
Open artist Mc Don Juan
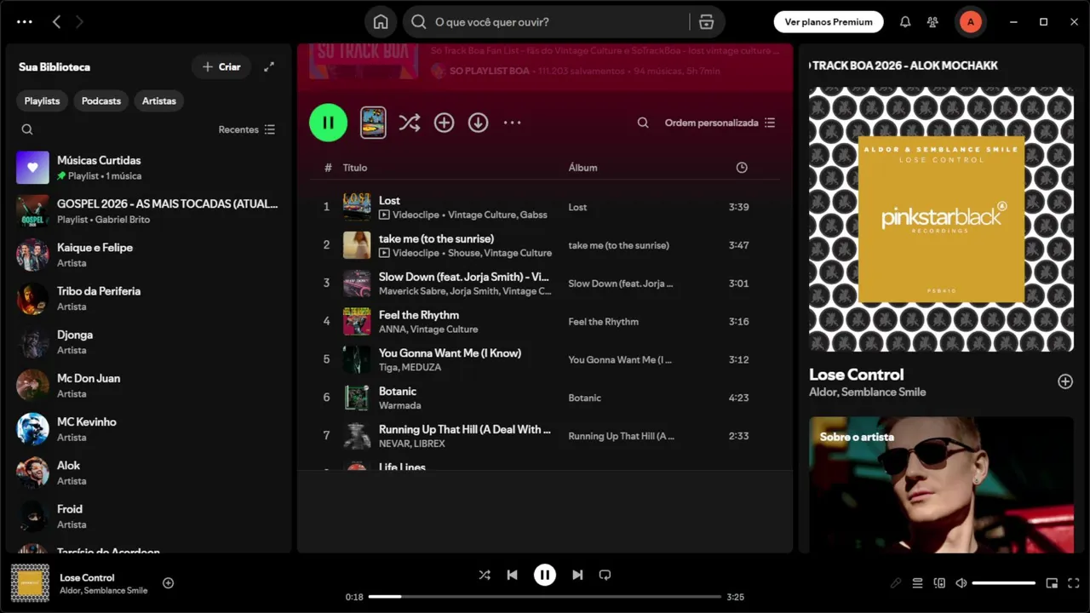click(x=149, y=386)
